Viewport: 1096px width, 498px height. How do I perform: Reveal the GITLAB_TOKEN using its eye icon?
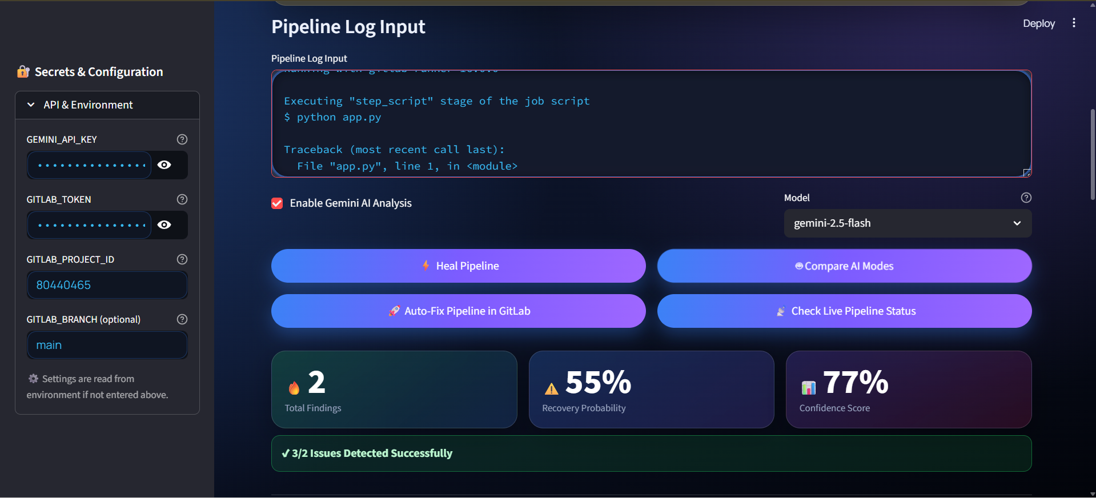point(164,225)
